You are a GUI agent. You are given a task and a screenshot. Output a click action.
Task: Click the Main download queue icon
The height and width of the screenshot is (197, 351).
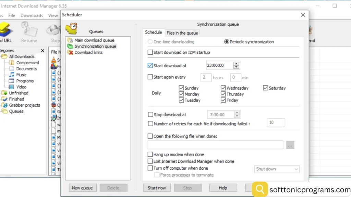point(70,40)
